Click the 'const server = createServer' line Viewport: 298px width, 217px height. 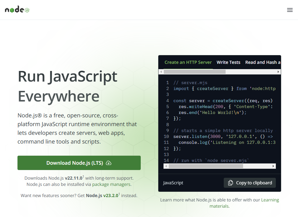coord(223,101)
